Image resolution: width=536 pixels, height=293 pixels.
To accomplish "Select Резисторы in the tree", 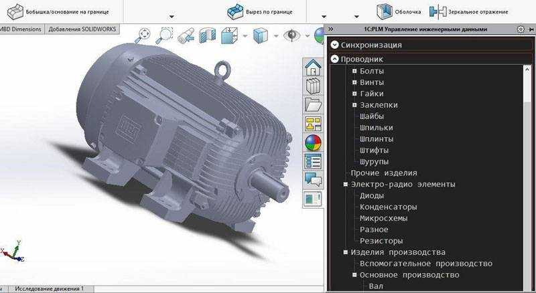I will 381,241.
